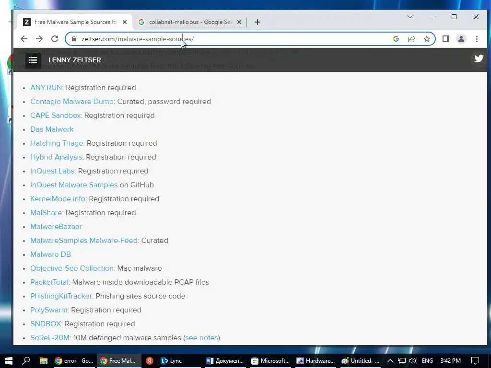Open the PhishingKitTracker link
Screen dimensions: 491x368
click(x=61, y=296)
